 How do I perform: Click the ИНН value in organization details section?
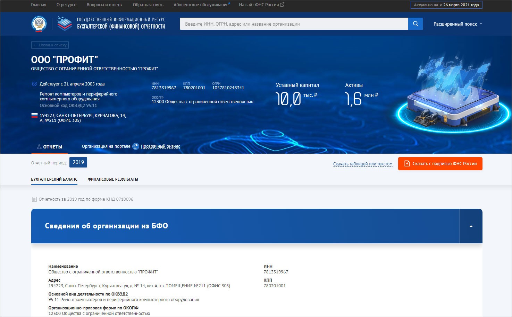pos(276,272)
